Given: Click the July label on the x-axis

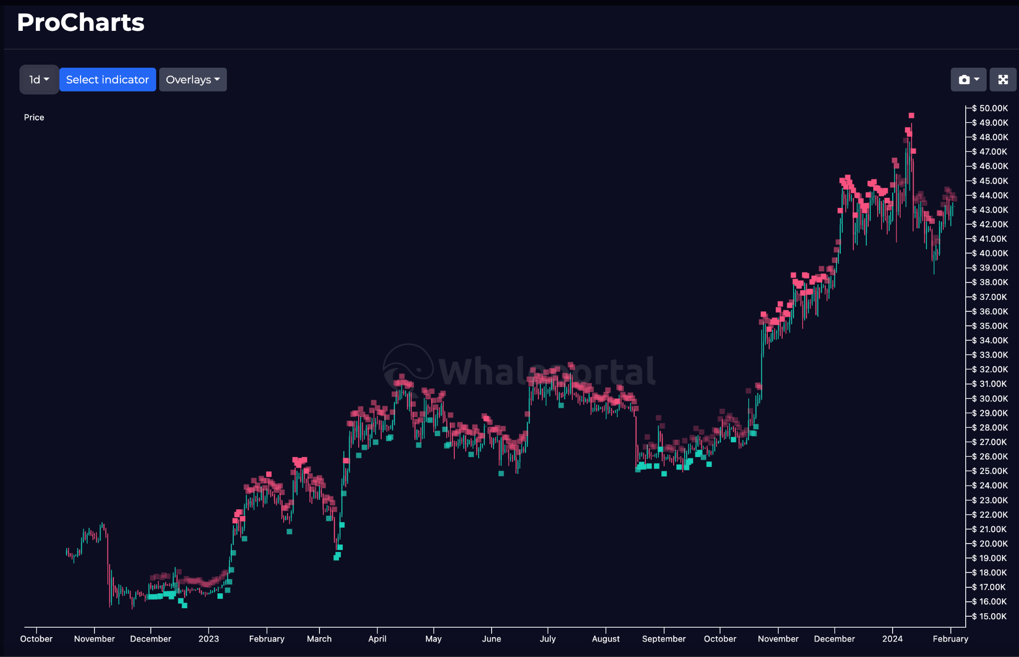Looking at the screenshot, I should point(548,639).
